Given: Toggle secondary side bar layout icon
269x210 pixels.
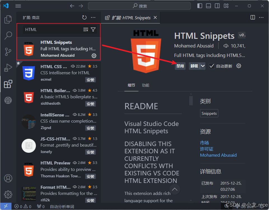Looking at the screenshot, I should (217, 6).
